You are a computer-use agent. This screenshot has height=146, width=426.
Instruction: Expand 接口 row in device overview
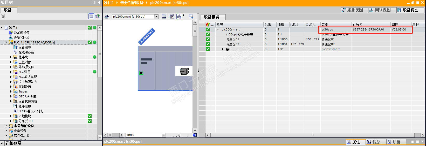tap(223, 49)
